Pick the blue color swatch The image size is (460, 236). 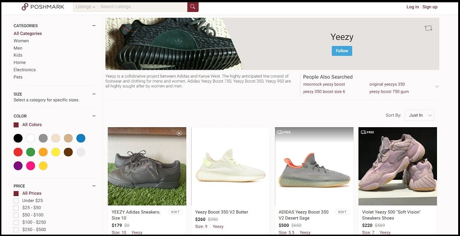point(81,138)
